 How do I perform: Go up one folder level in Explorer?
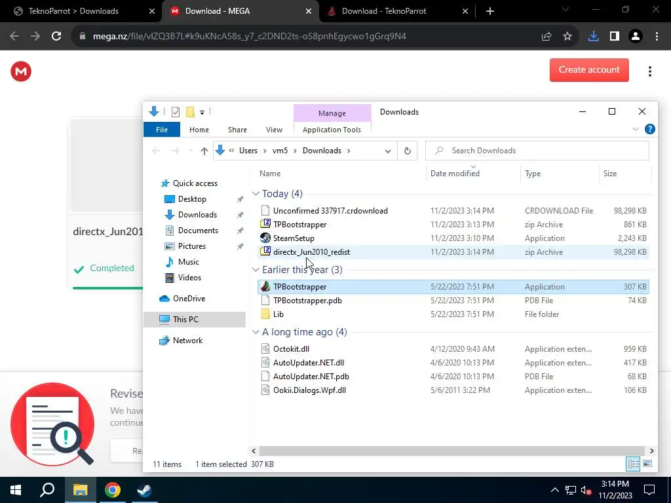click(204, 151)
